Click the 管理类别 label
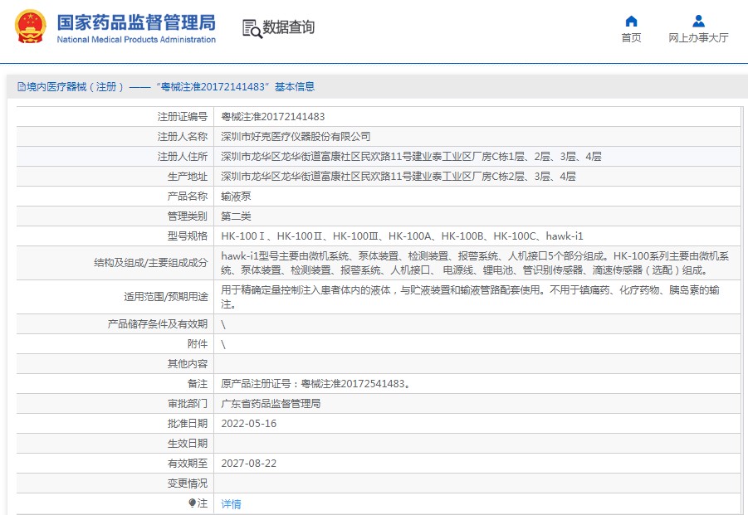Screen dimensions: 748x515 tap(188, 216)
